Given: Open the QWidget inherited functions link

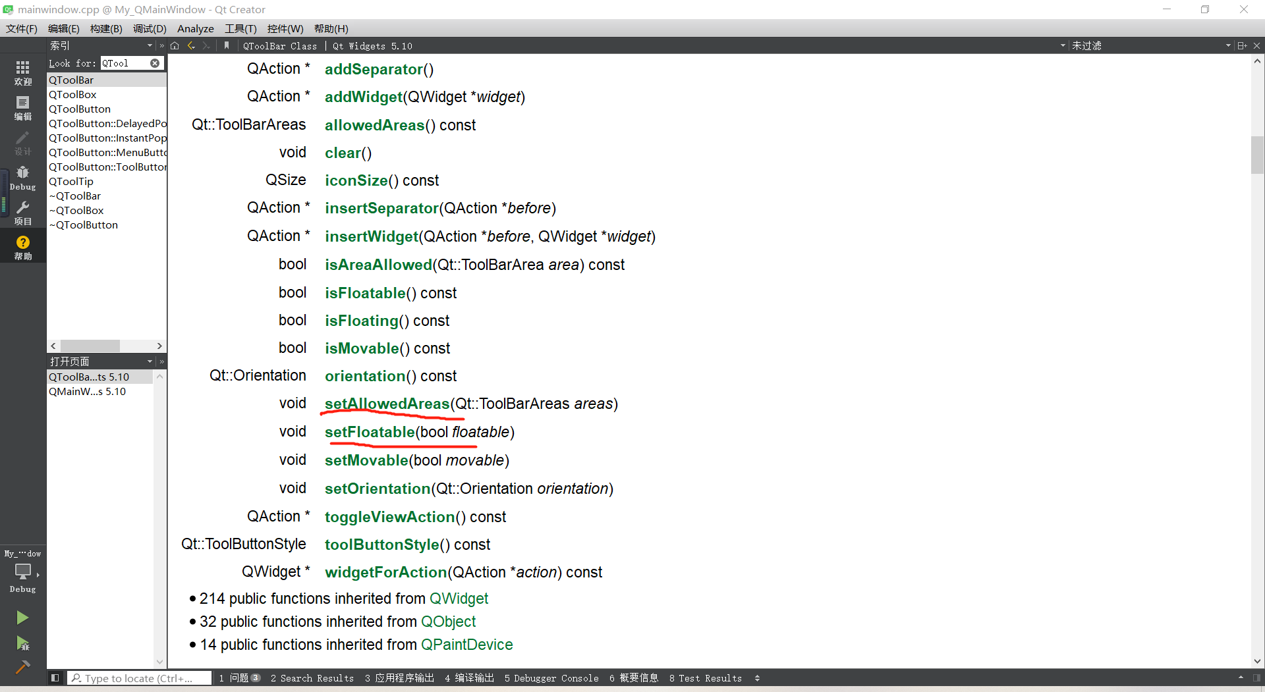Looking at the screenshot, I should pos(459,599).
